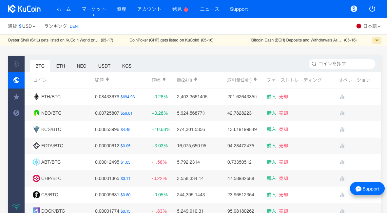The width and height of the screenshot is (387, 213).
Task: Click the 16,075,650.95 volume value
Action: pos(191,146)
